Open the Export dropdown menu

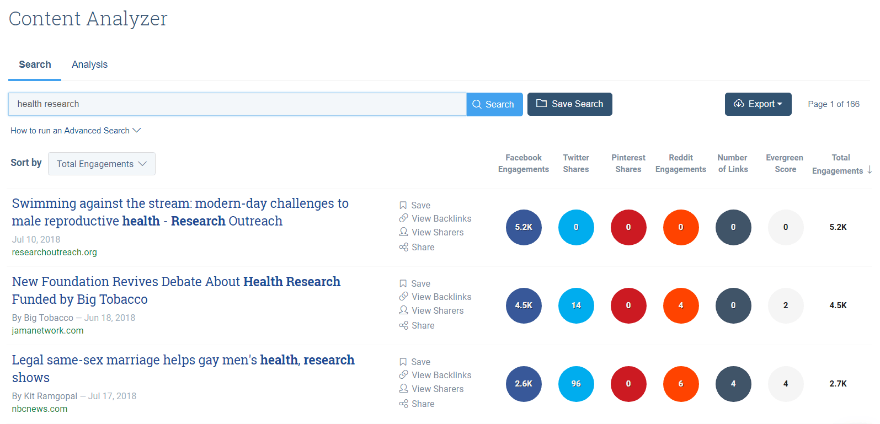coord(758,104)
